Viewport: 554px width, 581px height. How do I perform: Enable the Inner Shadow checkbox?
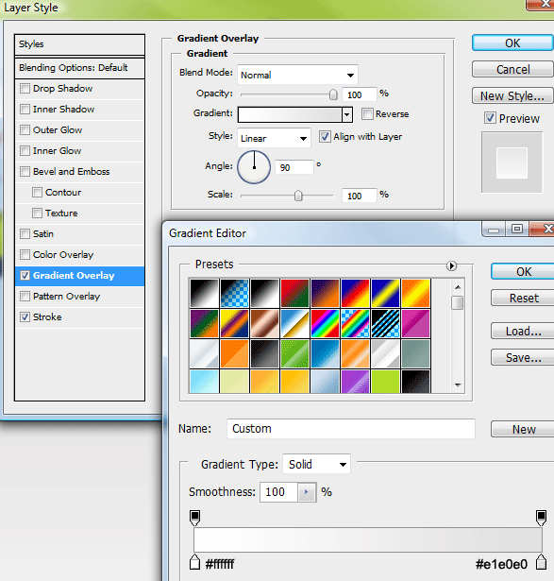[x=25, y=110]
